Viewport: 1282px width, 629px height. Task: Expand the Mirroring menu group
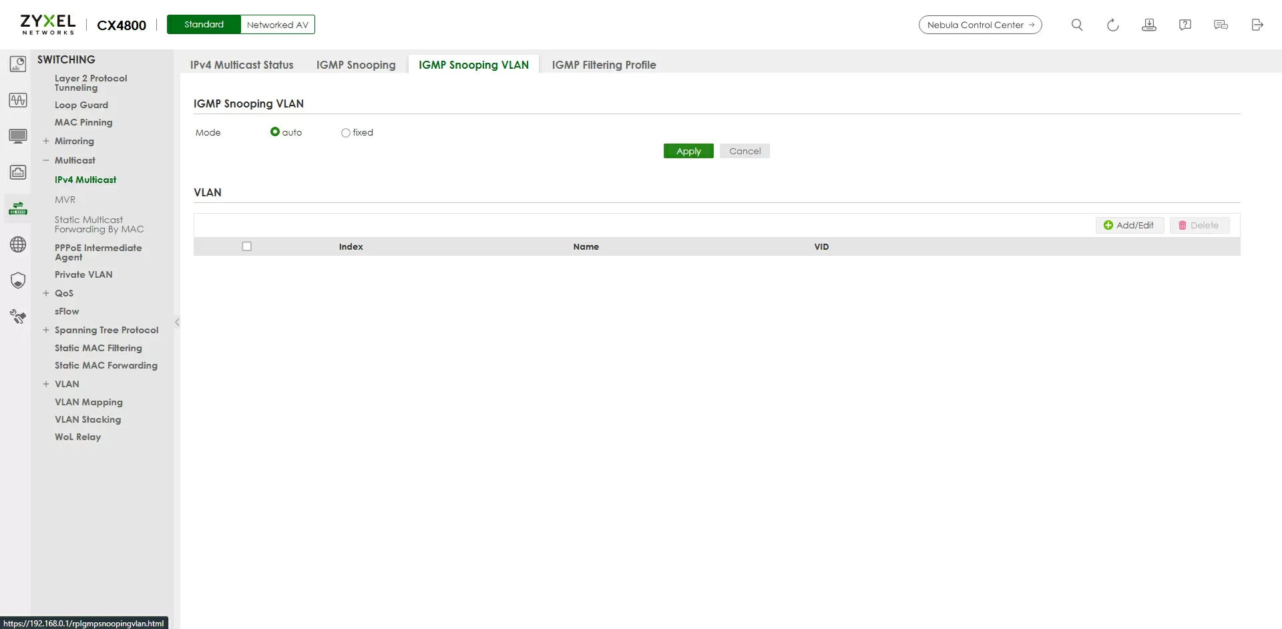[46, 141]
